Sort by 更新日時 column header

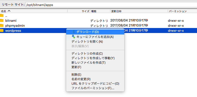tap(139, 11)
